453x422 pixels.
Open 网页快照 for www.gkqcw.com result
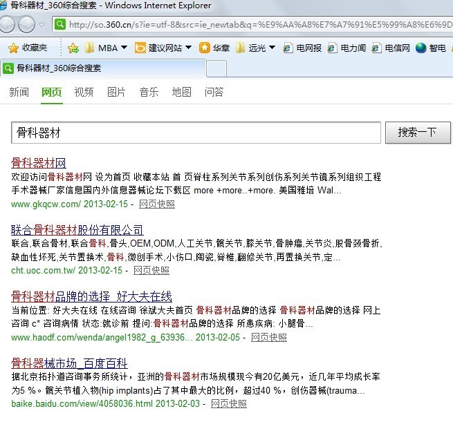click(157, 204)
